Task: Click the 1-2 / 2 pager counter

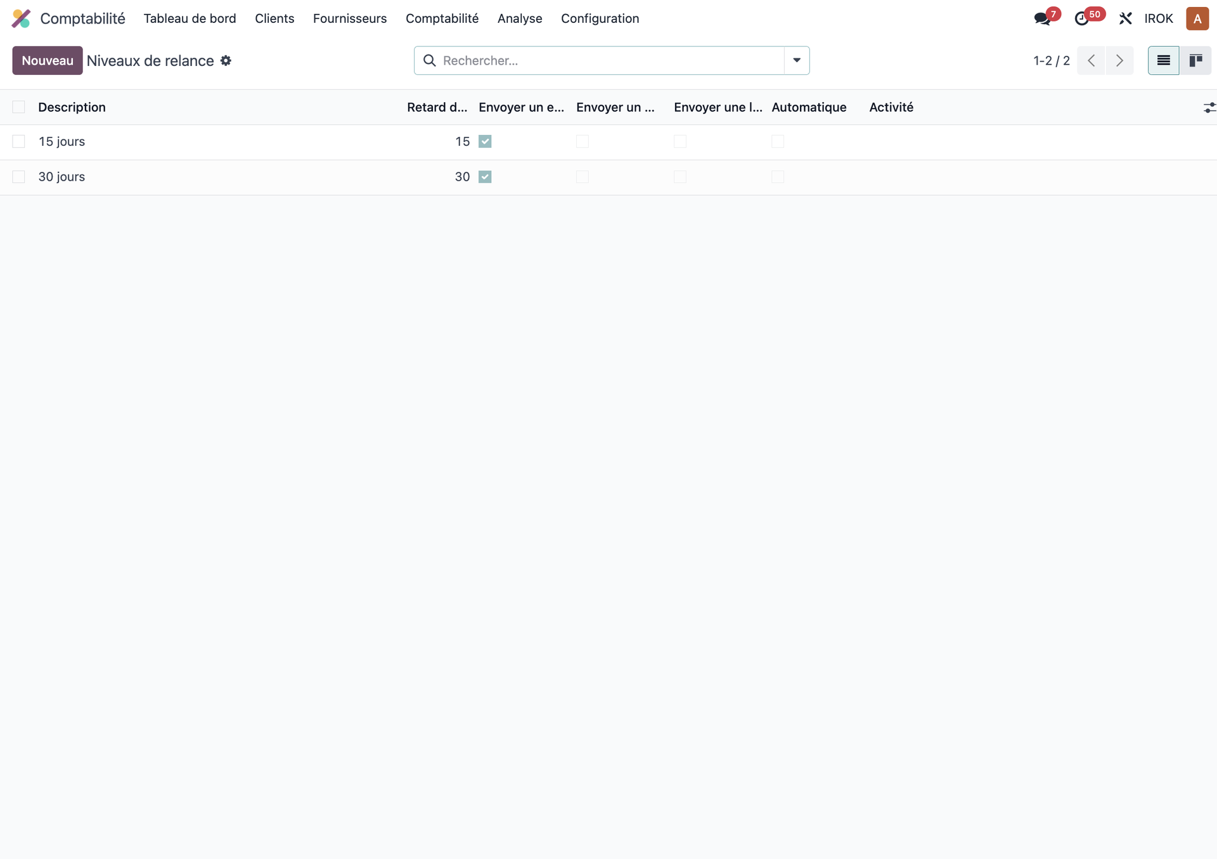Action: 1052,60
